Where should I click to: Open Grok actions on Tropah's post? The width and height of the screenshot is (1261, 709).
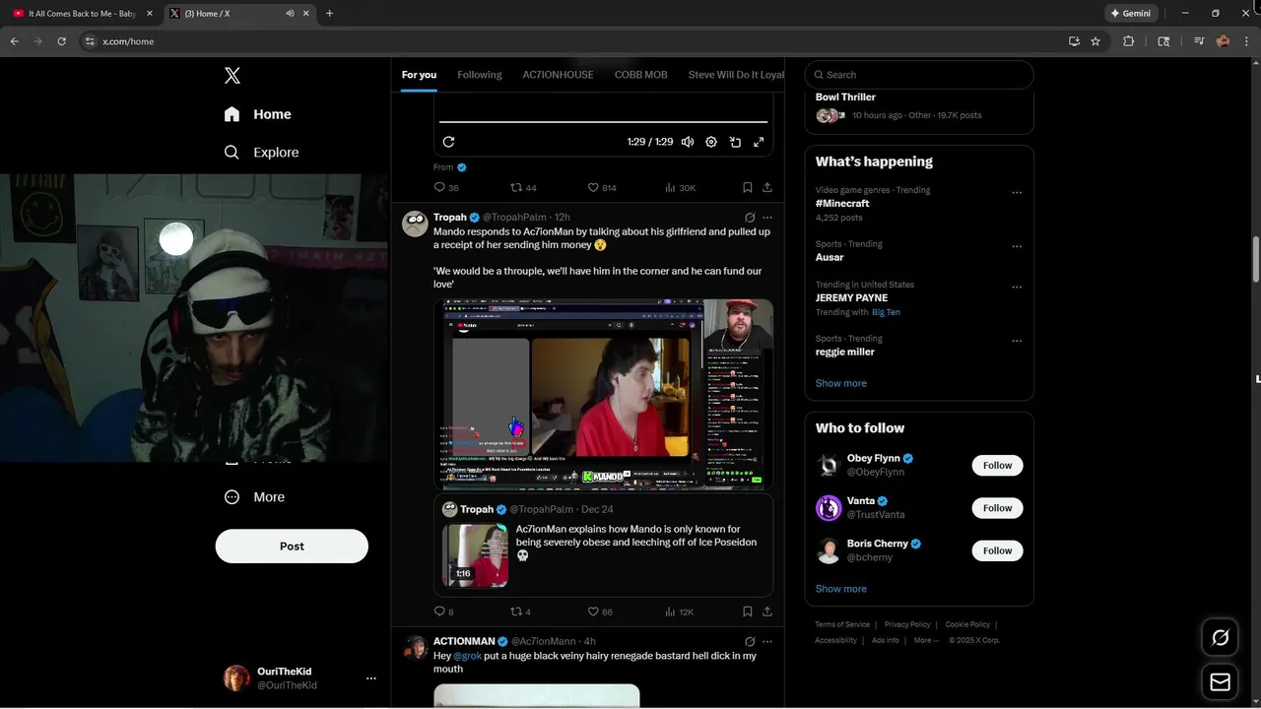(750, 218)
